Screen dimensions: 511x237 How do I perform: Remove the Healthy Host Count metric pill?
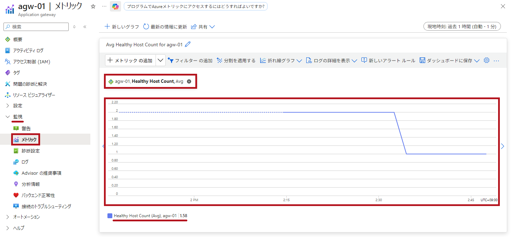(x=189, y=81)
